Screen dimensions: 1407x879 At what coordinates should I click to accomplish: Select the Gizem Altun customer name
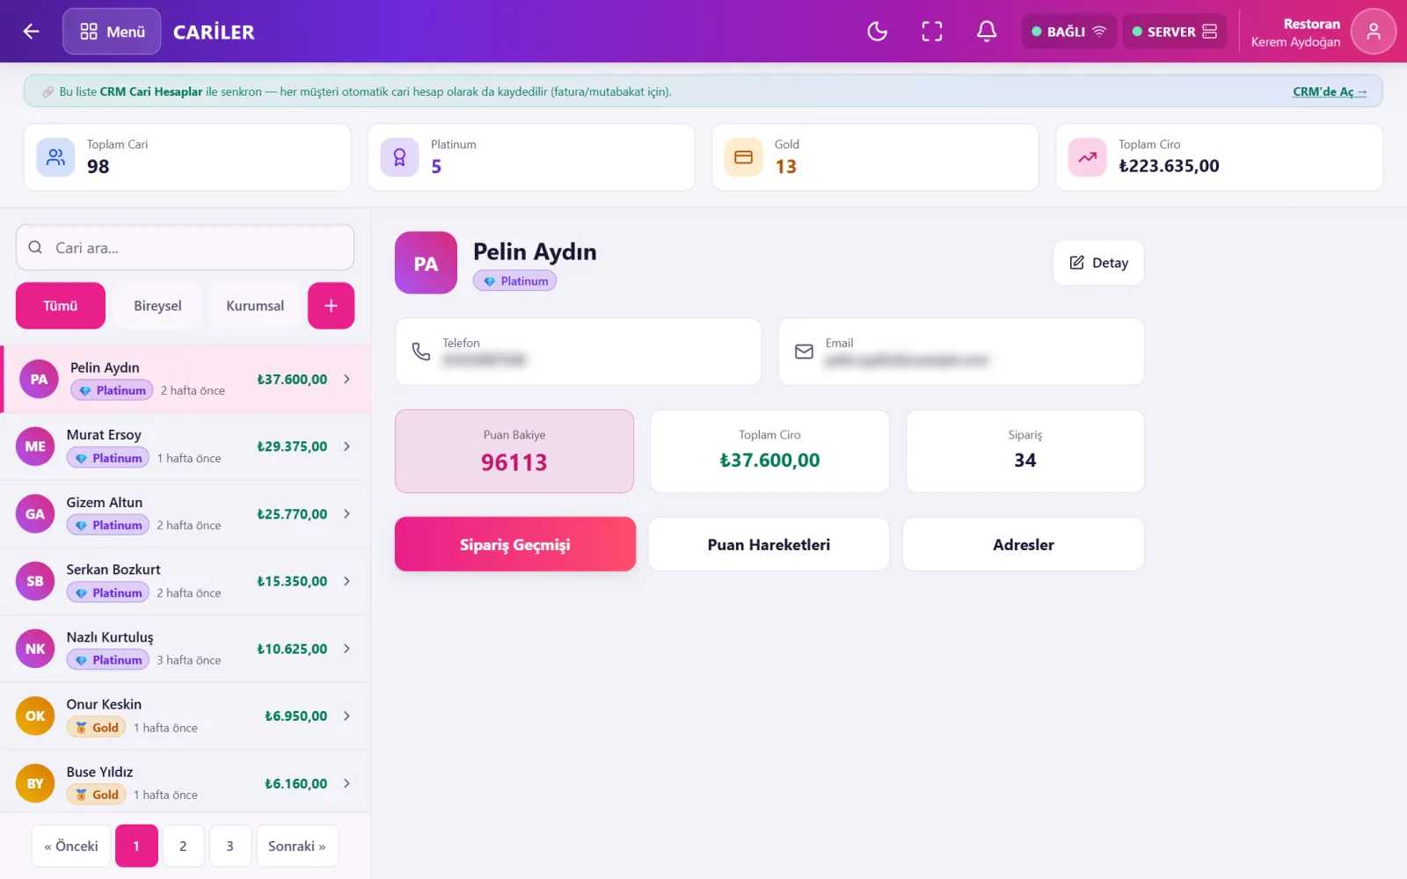coord(105,502)
